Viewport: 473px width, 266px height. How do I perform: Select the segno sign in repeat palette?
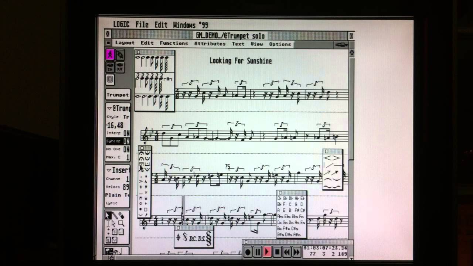pos(185,237)
